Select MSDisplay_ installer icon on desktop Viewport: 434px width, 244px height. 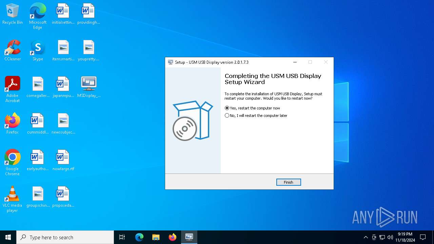[88, 87]
